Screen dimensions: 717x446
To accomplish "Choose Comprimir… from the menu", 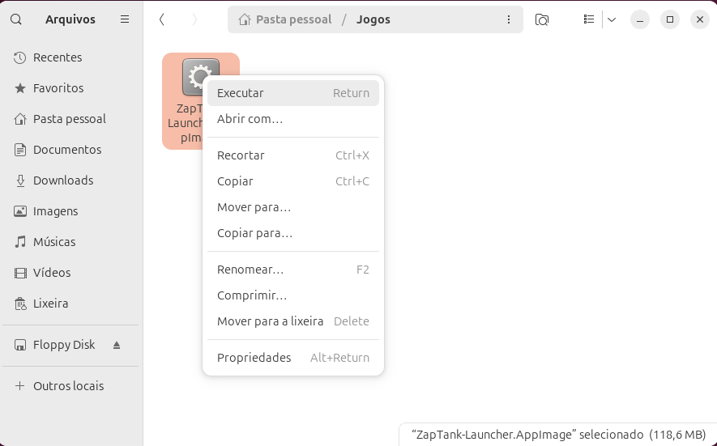I will click(x=252, y=295).
